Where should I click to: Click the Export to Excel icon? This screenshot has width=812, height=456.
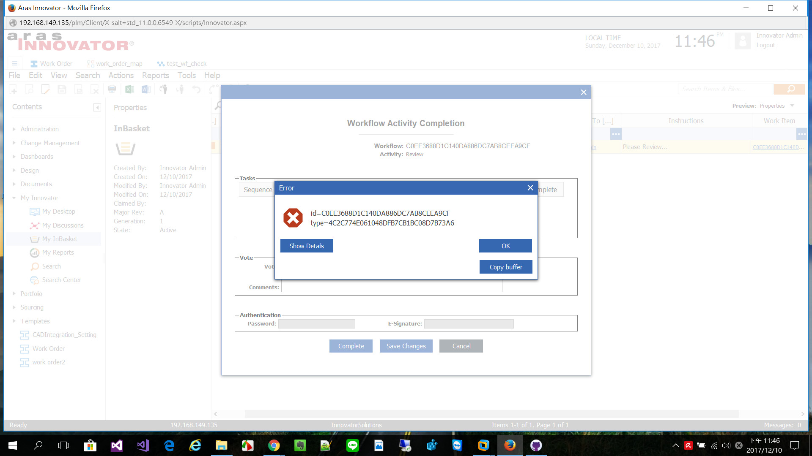[129, 89]
